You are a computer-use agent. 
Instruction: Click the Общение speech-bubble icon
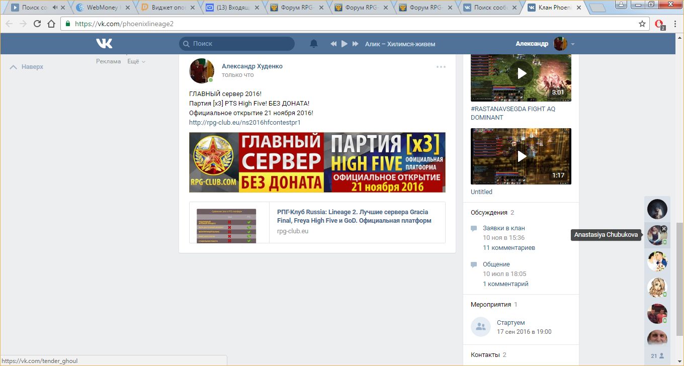[474, 265]
